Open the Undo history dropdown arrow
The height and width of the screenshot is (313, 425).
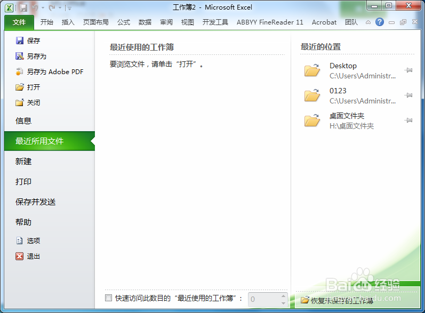43,8
